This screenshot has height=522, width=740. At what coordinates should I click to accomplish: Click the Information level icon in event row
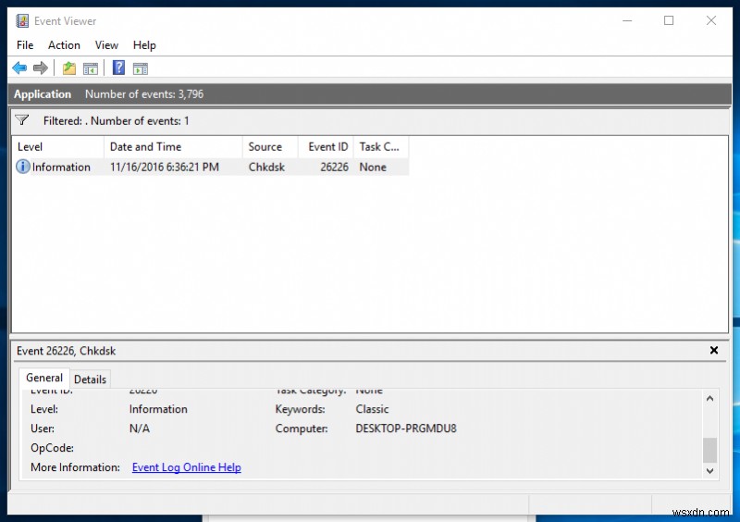(22, 167)
